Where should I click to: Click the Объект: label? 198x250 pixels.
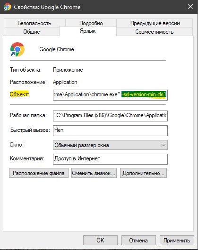(19, 94)
